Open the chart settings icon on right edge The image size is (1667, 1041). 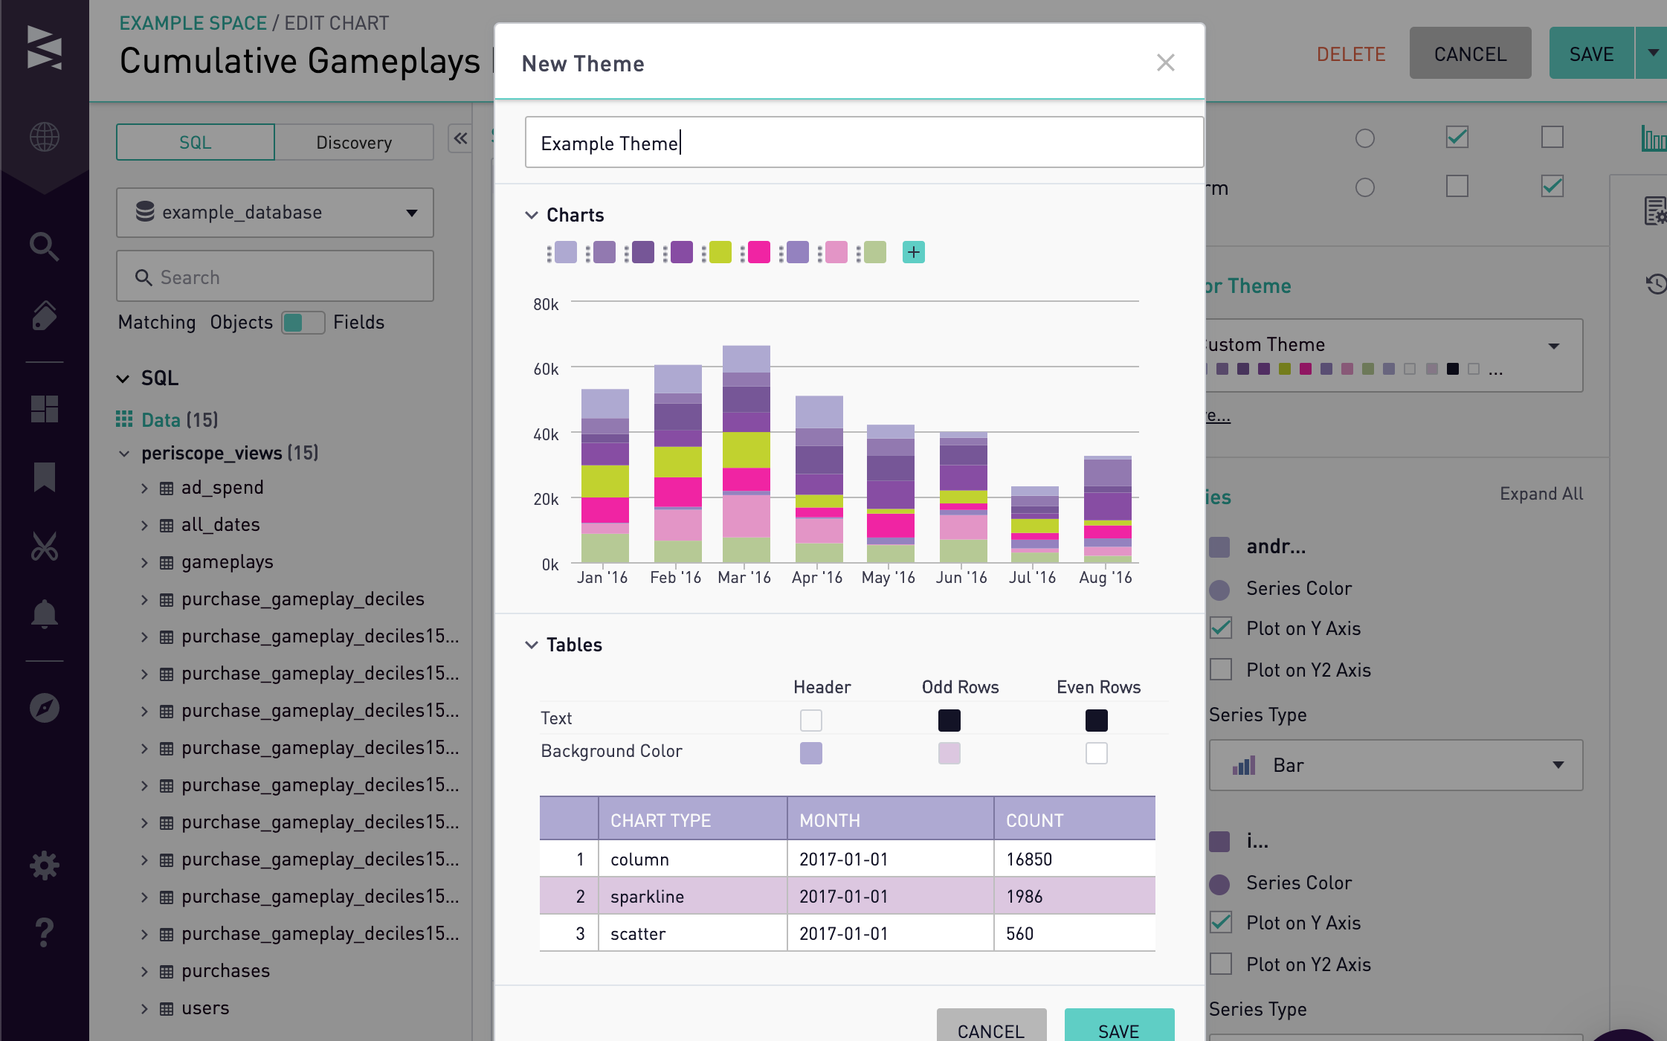[x=1655, y=210]
